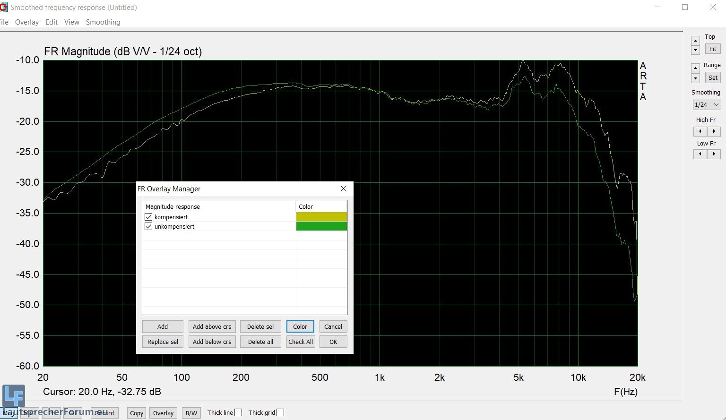The image size is (726, 420).
Task: Increase Range with the up arrow
Action: (695, 69)
